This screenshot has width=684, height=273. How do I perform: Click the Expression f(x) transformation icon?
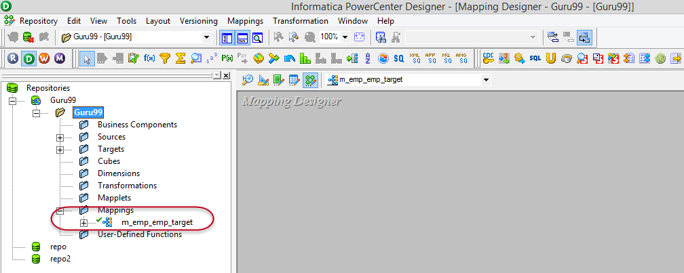149,58
